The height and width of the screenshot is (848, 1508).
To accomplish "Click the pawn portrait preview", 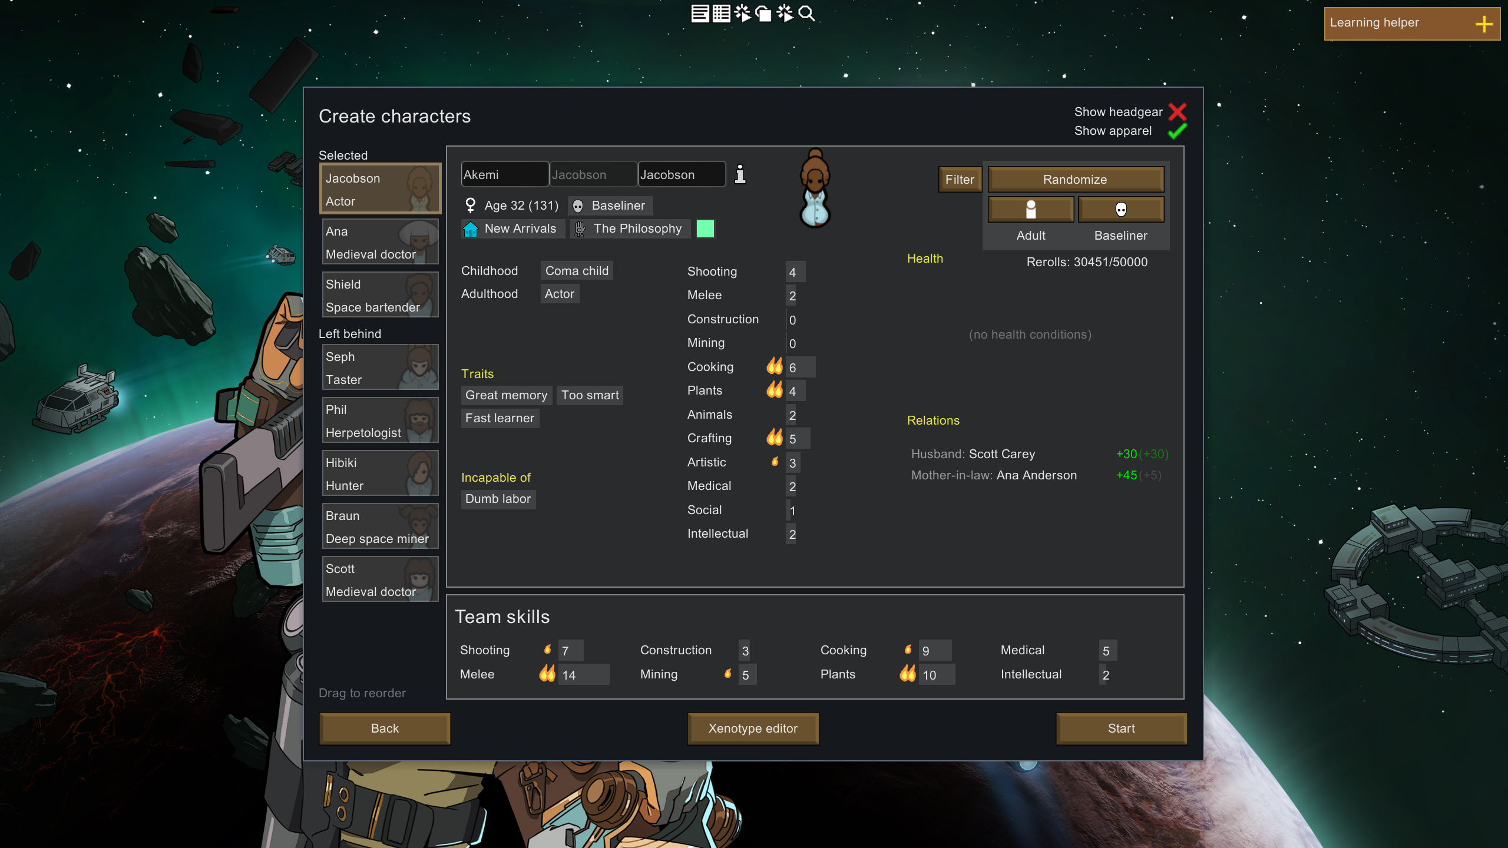I will click(815, 188).
